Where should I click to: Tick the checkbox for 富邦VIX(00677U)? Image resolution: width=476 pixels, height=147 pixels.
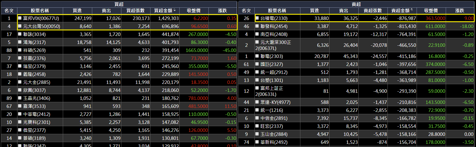click(20, 18)
